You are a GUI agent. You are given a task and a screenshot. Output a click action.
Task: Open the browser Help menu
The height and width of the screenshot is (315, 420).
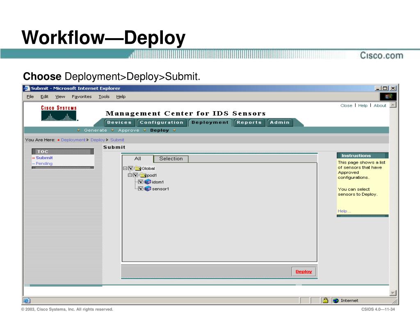coord(121,96)
